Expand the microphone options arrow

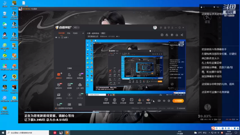143,100
